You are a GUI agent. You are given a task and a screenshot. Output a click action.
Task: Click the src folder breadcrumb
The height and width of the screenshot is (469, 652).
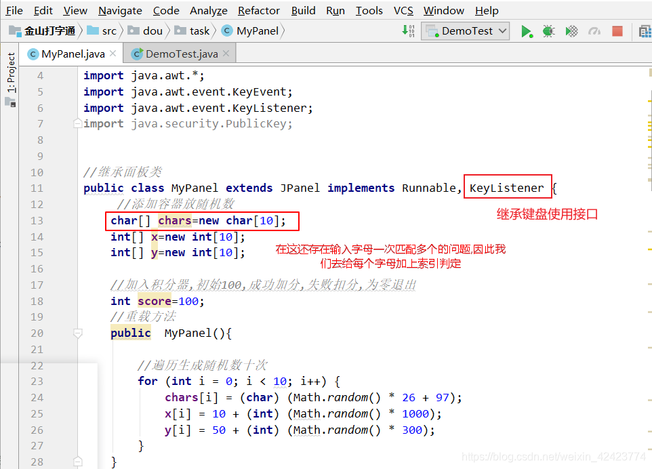pos(102,30)
